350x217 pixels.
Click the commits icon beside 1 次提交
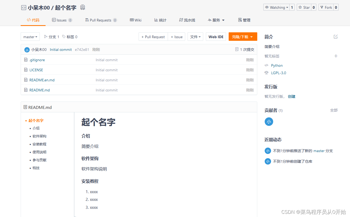[x=237, y=49]
